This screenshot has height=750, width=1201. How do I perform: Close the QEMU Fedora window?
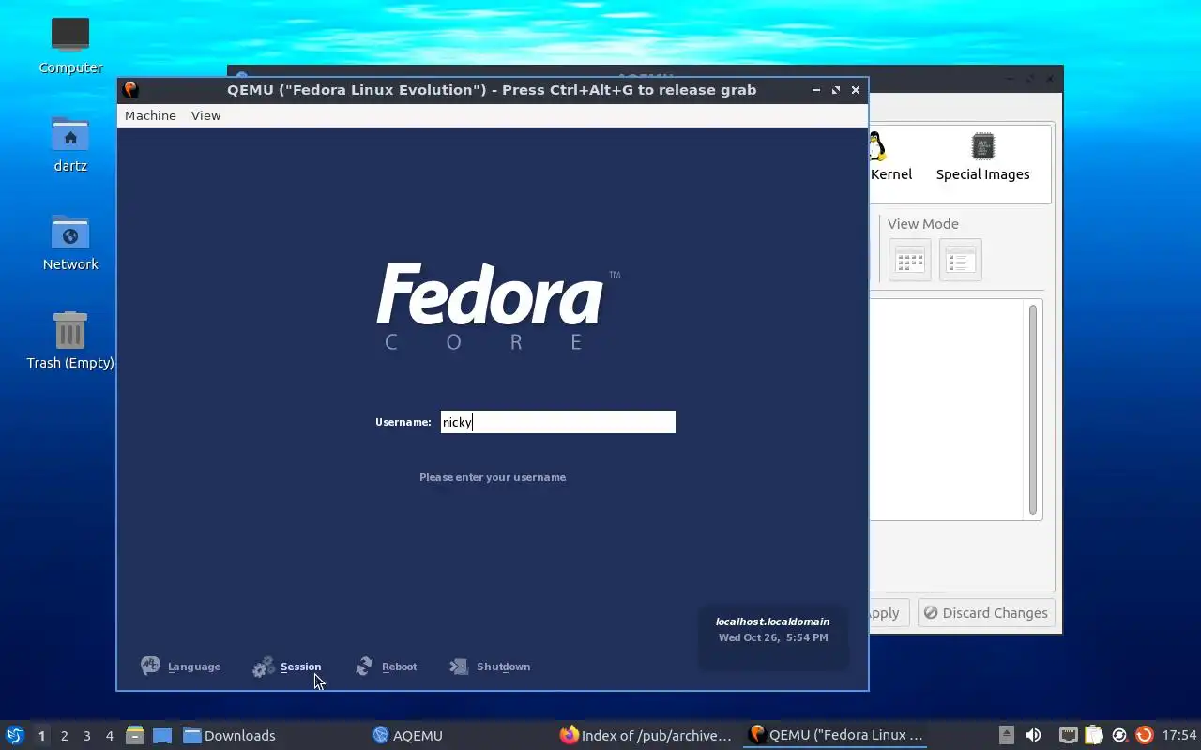click(x=856, y=90)
